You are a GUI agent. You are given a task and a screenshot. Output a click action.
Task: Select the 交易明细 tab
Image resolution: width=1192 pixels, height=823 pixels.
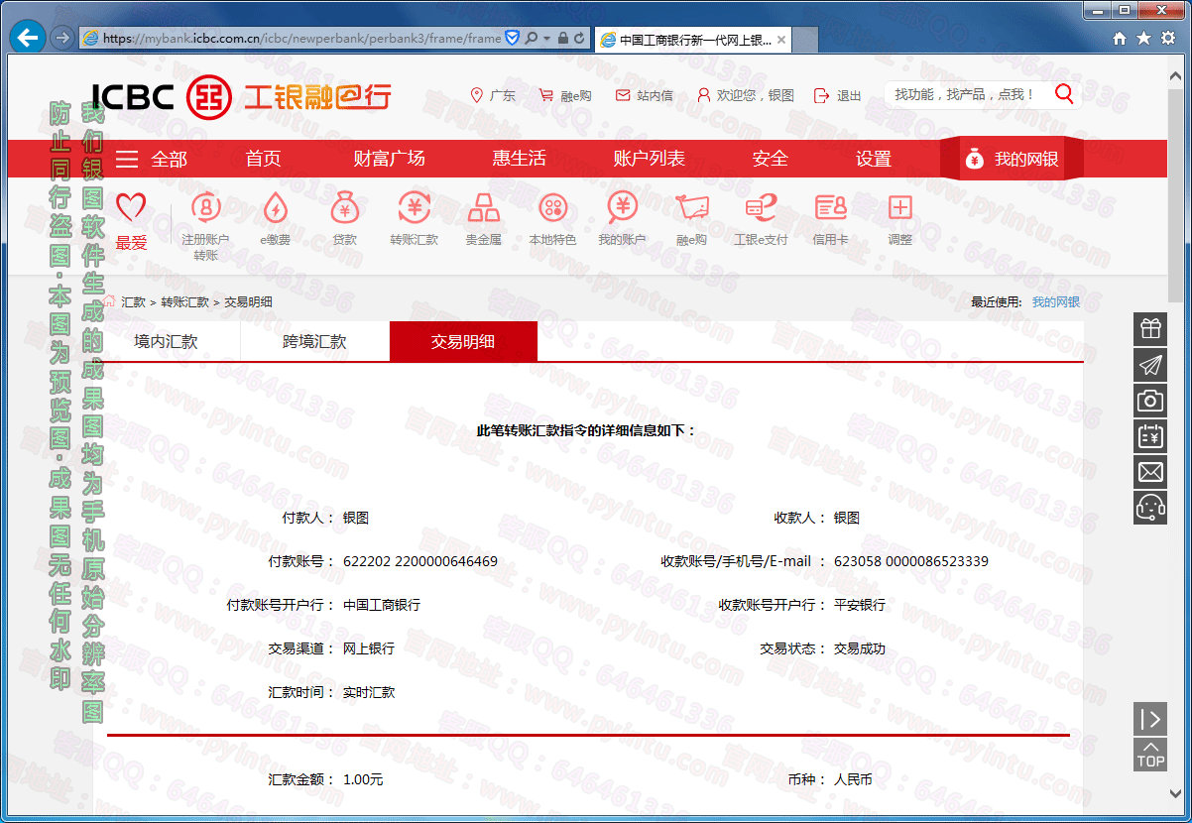pos(463,342)
